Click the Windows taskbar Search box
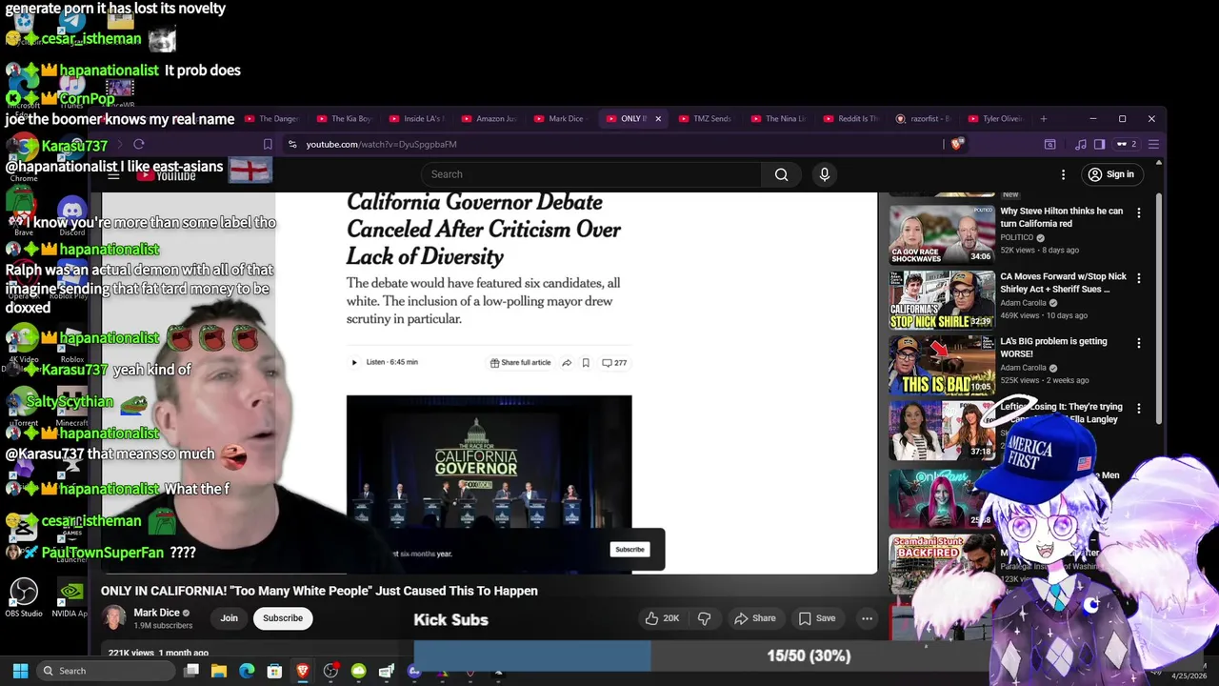 (104, 671)
